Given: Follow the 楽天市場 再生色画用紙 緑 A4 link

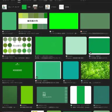Looking at the screenshot, I should [x=48, y=83].
